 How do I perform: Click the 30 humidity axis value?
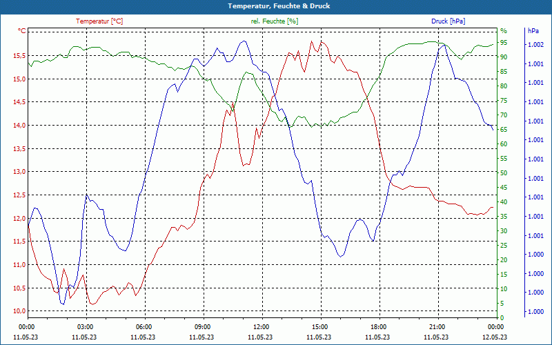tap(504, 231)
